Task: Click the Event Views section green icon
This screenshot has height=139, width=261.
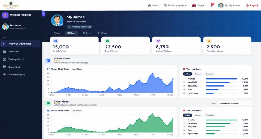Action: tap(48, 103)
